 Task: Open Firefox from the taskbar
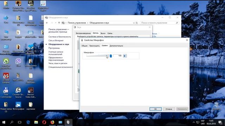pyautogui.click(x=52, y=122)
